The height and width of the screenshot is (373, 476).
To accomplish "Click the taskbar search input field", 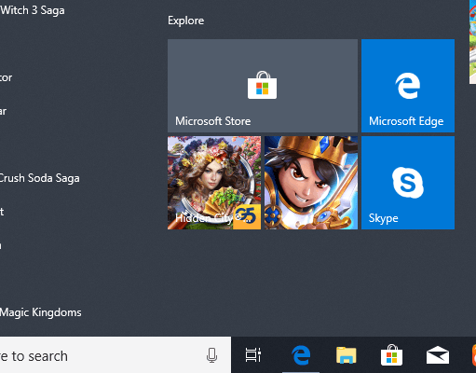I will (116, 354).
